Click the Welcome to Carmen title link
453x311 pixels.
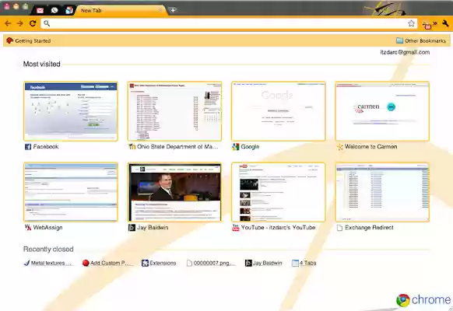point(370,146)
